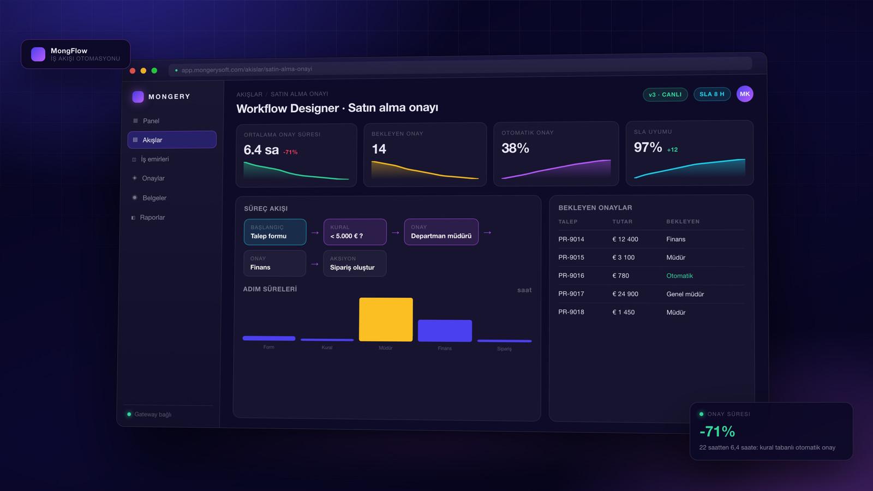Open the Bekleyen onay card showing 14

pos(425,154)
